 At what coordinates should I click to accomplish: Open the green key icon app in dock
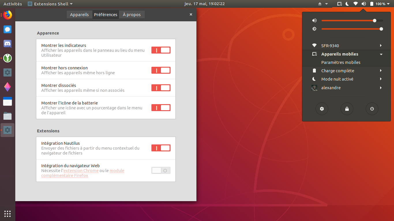[x=8, y=58]
